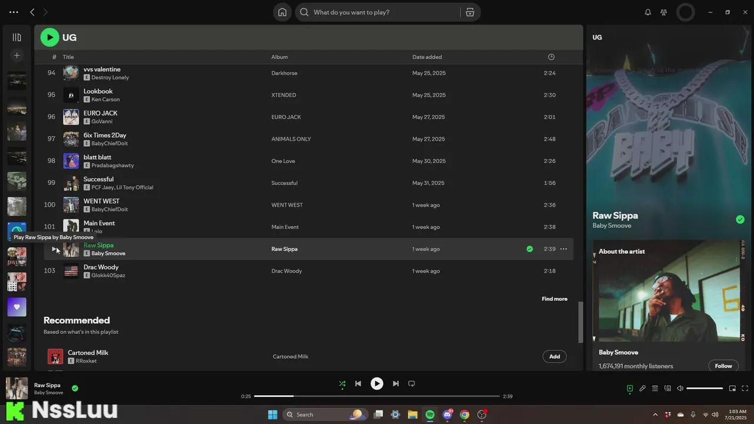Open Discord in the taskbar
The image size is (754, 424).
[447, 415]
